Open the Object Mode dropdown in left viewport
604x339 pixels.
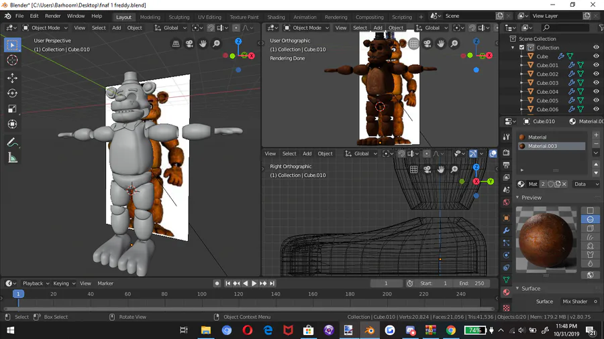click(45, 28)
